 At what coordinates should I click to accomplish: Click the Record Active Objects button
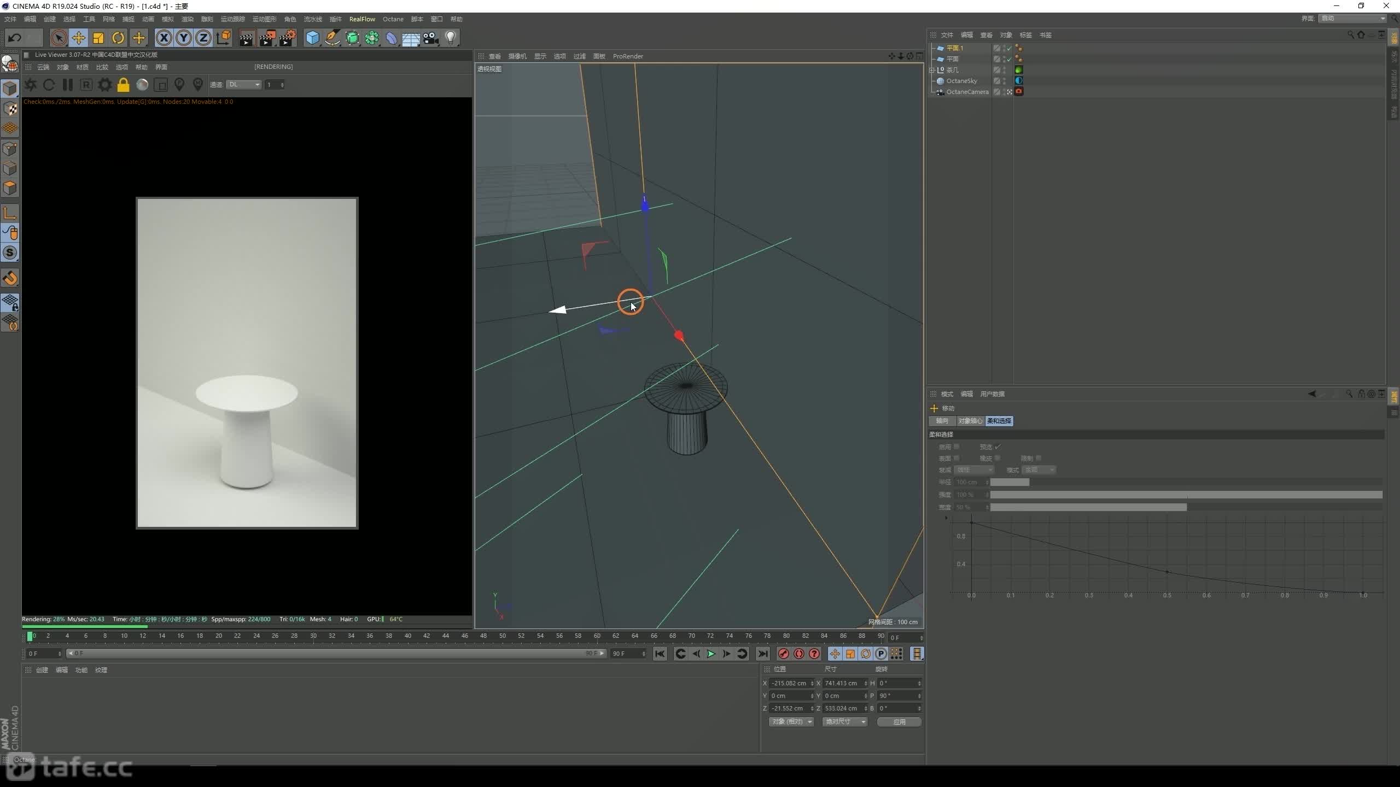(783, 654)
